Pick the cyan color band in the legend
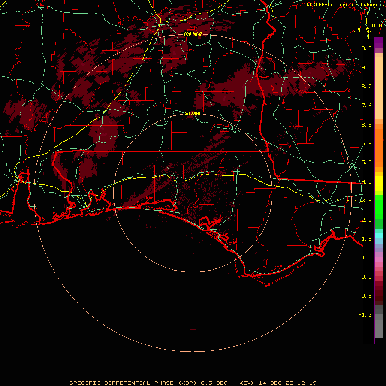Image resolution: width=386 pixels, height=386 pixels. click(379, 236)
